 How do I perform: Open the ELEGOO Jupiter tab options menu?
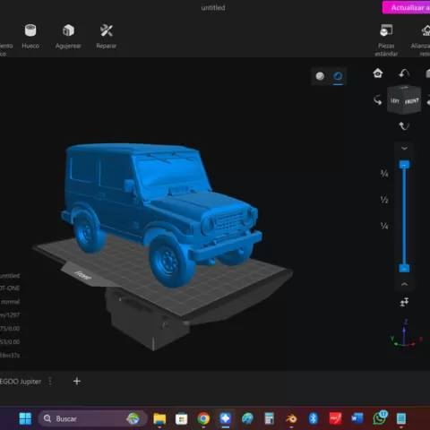50,382
